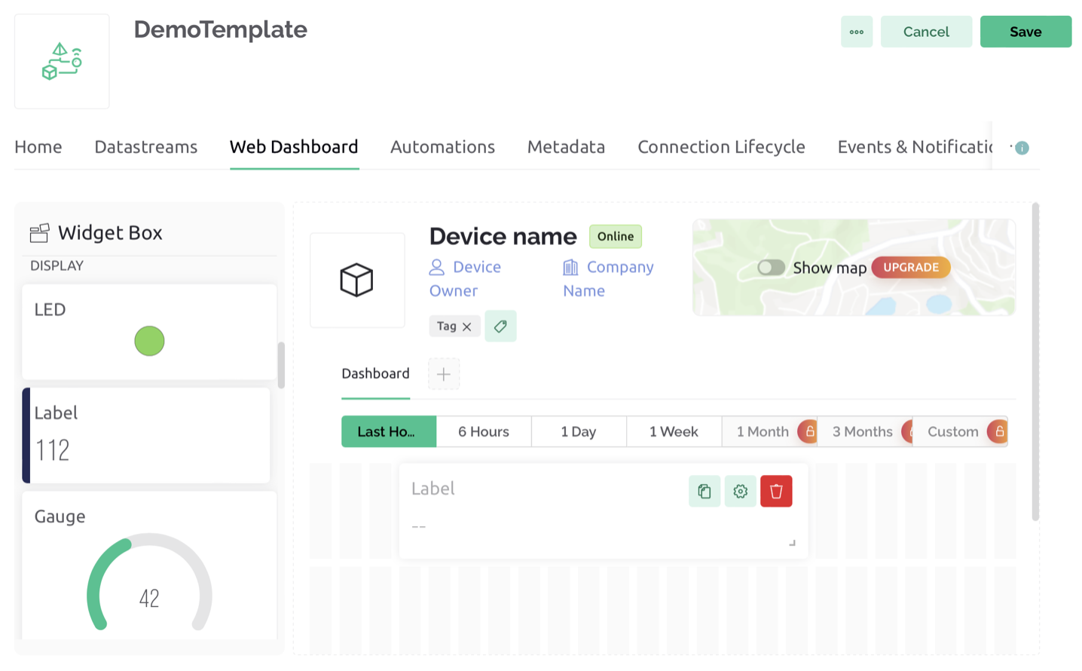Open Events & Notifications tab
The height and width of the screenshot is (671, 1082).
915,147
